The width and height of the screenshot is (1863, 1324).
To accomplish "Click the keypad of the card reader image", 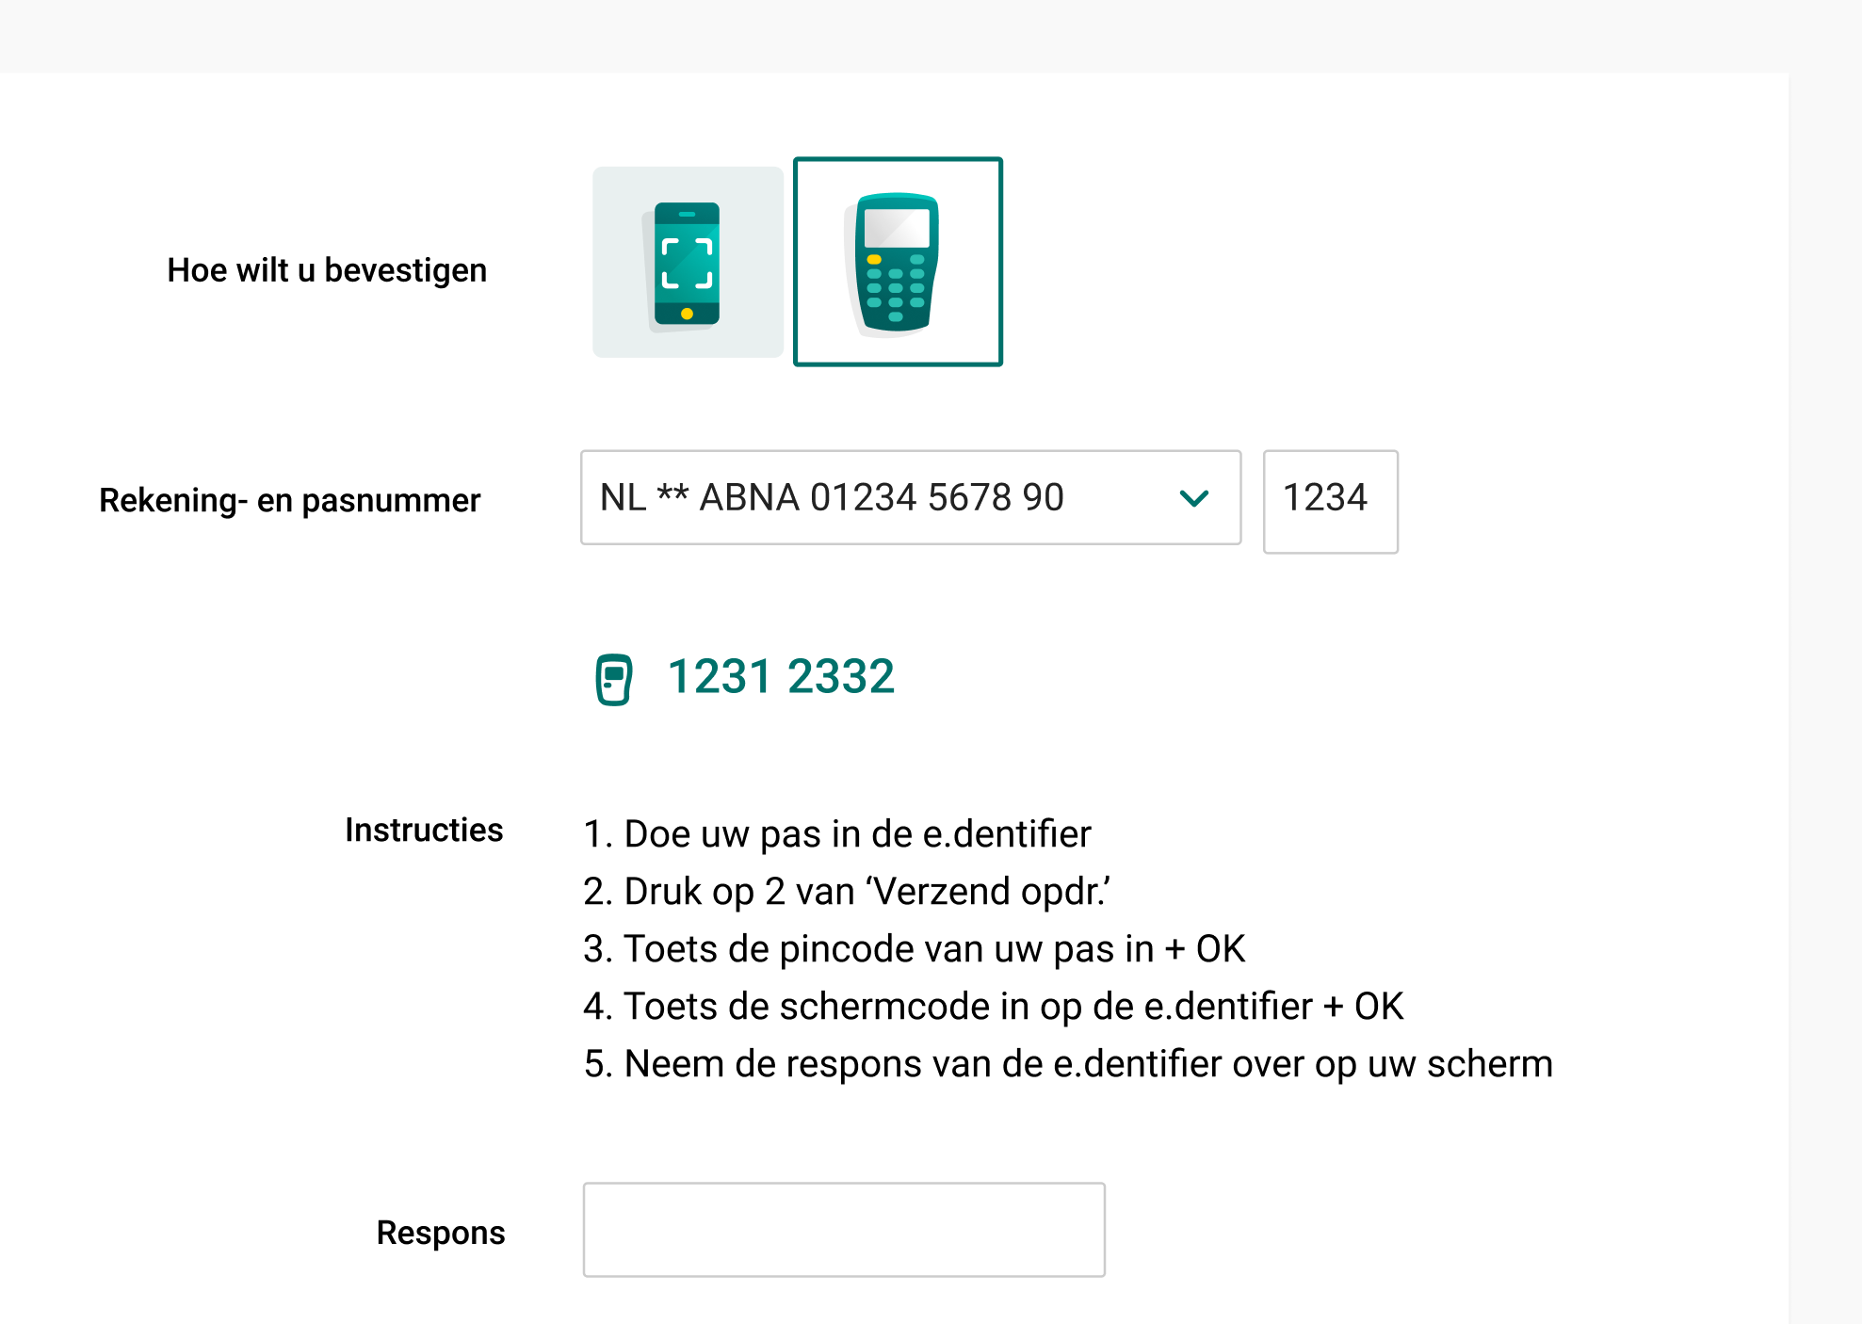I will pyautogui.click(x=895, y=287).
